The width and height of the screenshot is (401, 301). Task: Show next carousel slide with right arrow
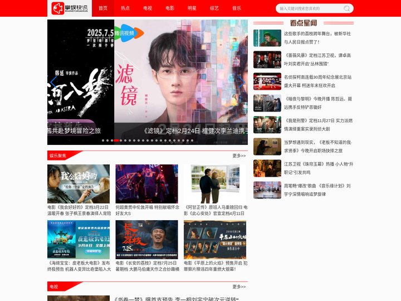pos(242,82)
